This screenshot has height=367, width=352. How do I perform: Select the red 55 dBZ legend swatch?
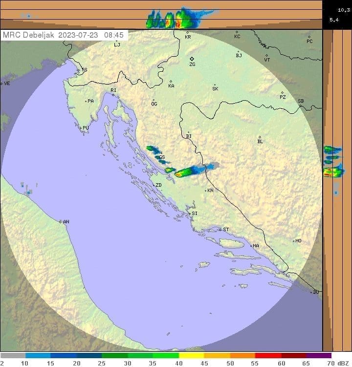[267, 356]
